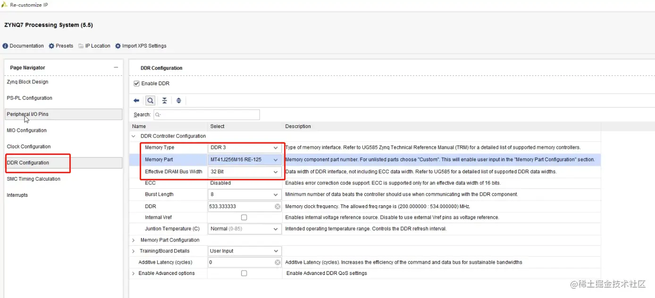This screenshot has height=298, width=655.
Task: Select the Internal Vref row label
Action: tap(158, 217)
